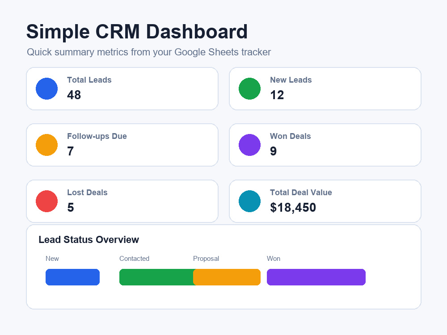Click the 'Total Deal Value' label
The width and height of the screenshot is (447, 335).
pyautogui.click(x=301, y=192)
